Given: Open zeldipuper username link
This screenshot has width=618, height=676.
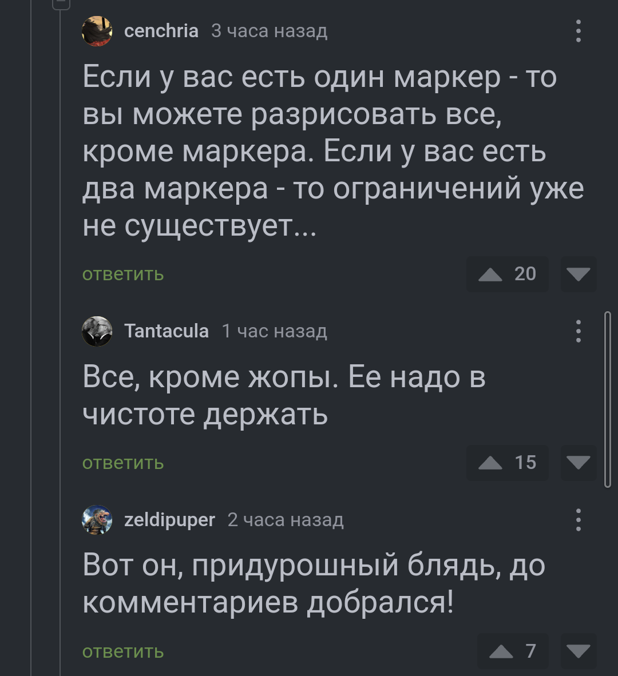Looking at the screenshot, I should [169, 520].
